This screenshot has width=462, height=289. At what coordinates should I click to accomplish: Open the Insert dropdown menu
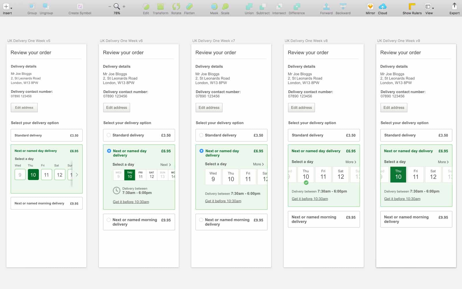7,7
